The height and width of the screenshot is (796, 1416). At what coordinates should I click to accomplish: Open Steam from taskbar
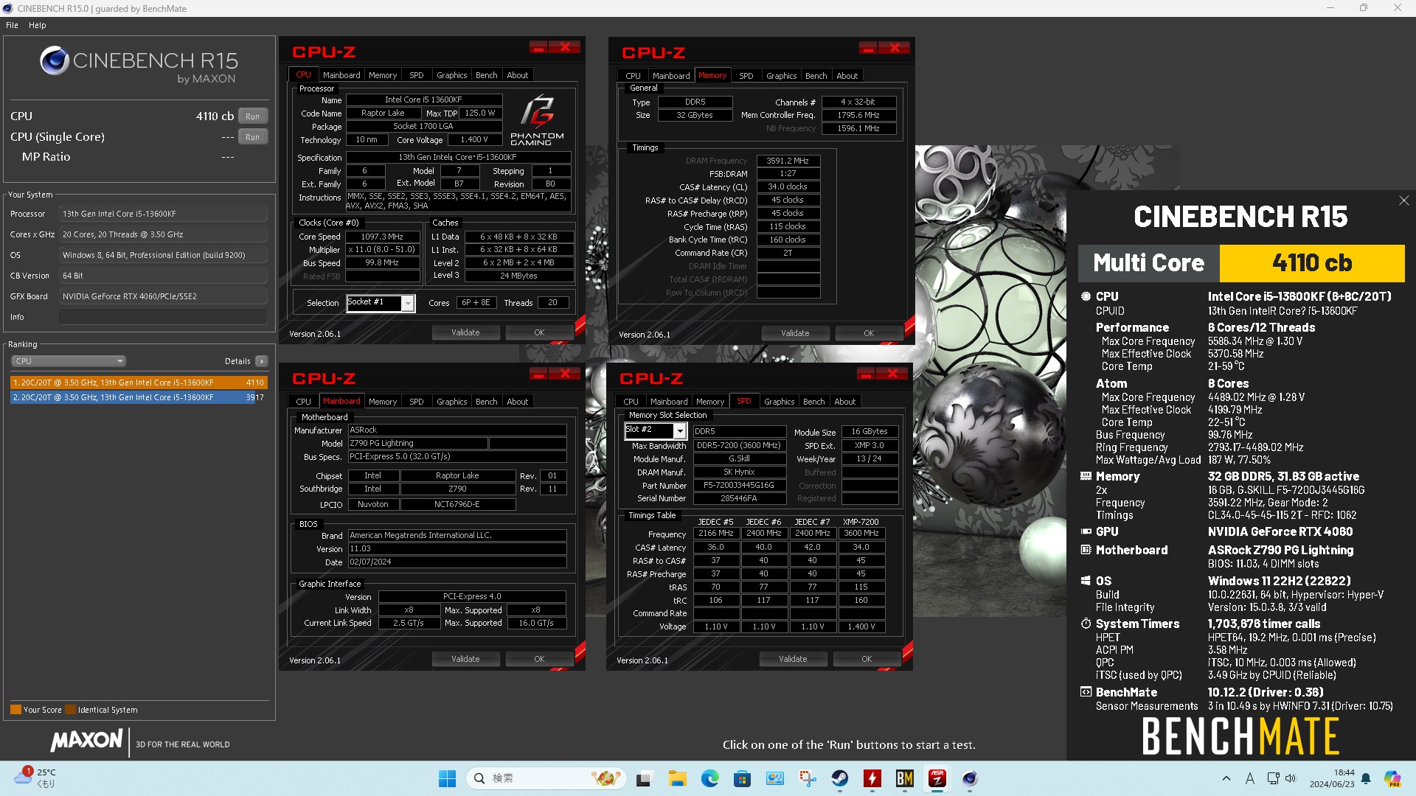tap(840, 778)
